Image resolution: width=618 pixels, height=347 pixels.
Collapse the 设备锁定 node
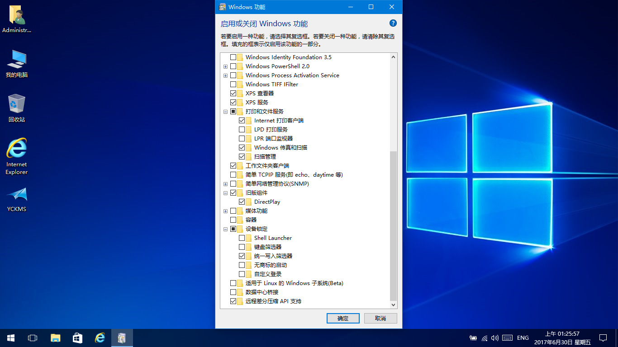[x=225, y=229]
